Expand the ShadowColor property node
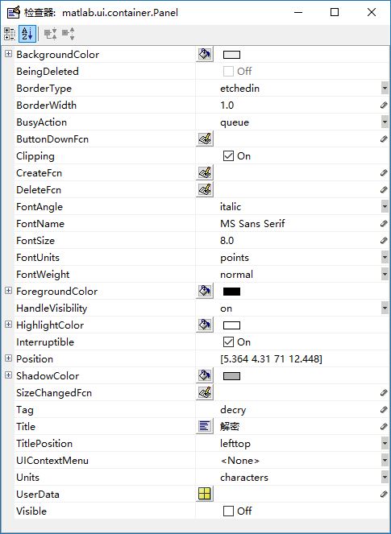The width and height of the screenshot is (391, 534). [x=8, y=375]
